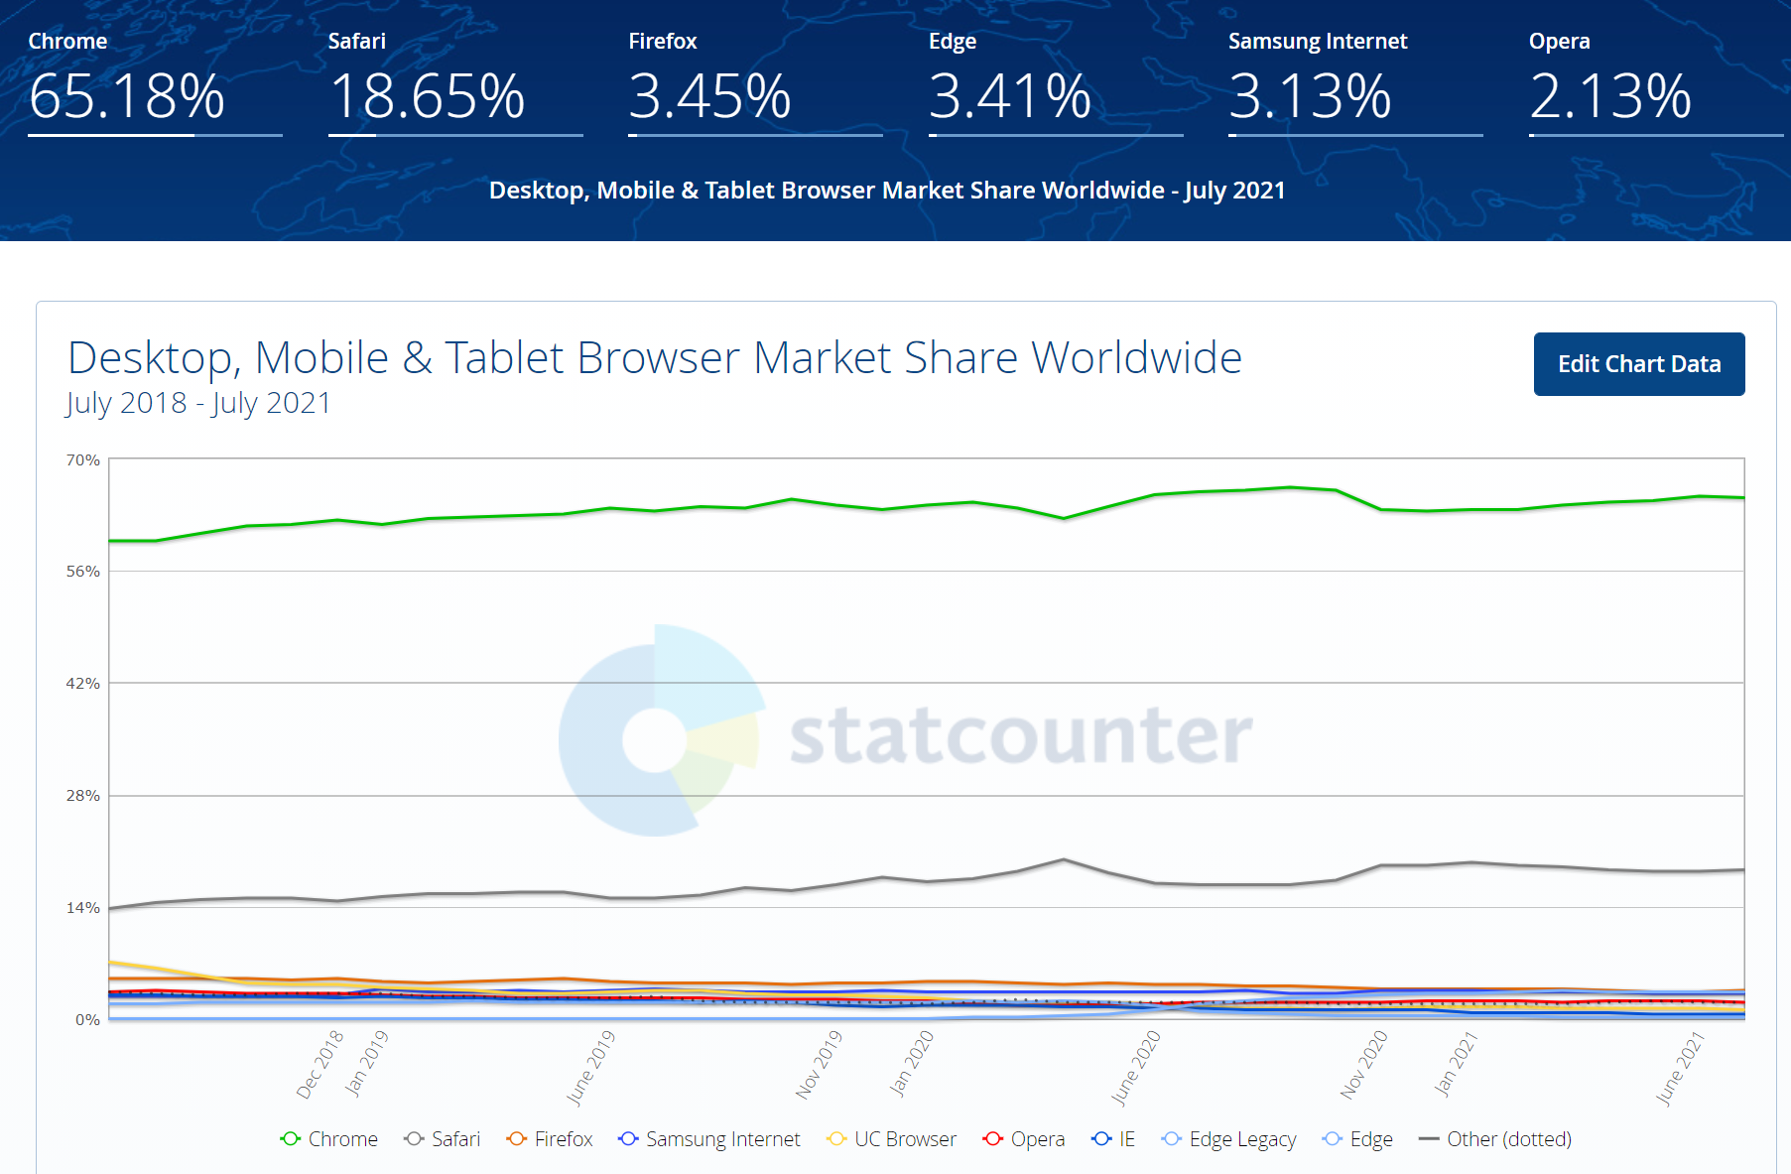Click the 42% y-axis label

pos(83,684)
